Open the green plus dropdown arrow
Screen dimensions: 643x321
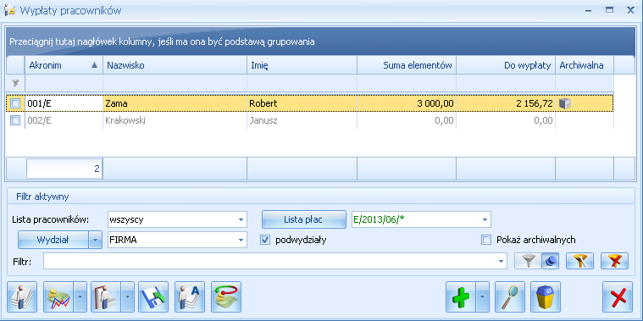point(483,296)
